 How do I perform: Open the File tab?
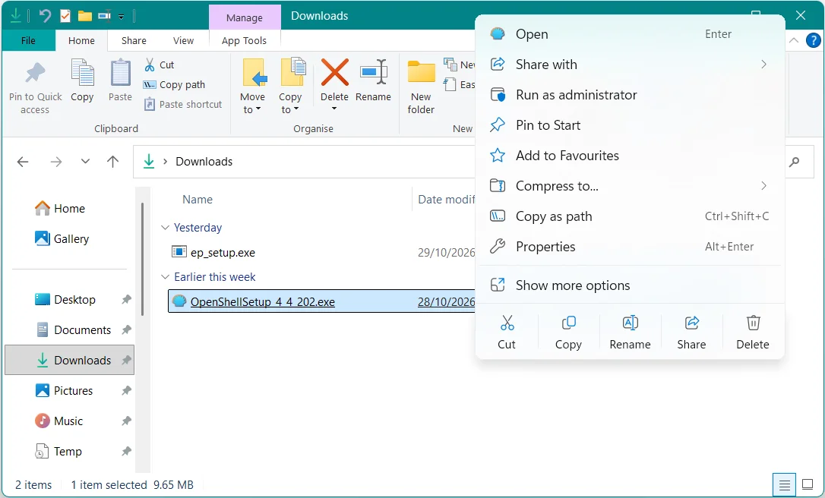[x=28, y=40]
